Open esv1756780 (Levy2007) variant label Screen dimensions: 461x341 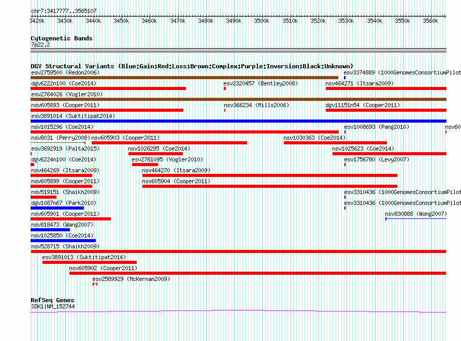click(x=377, y=159)
